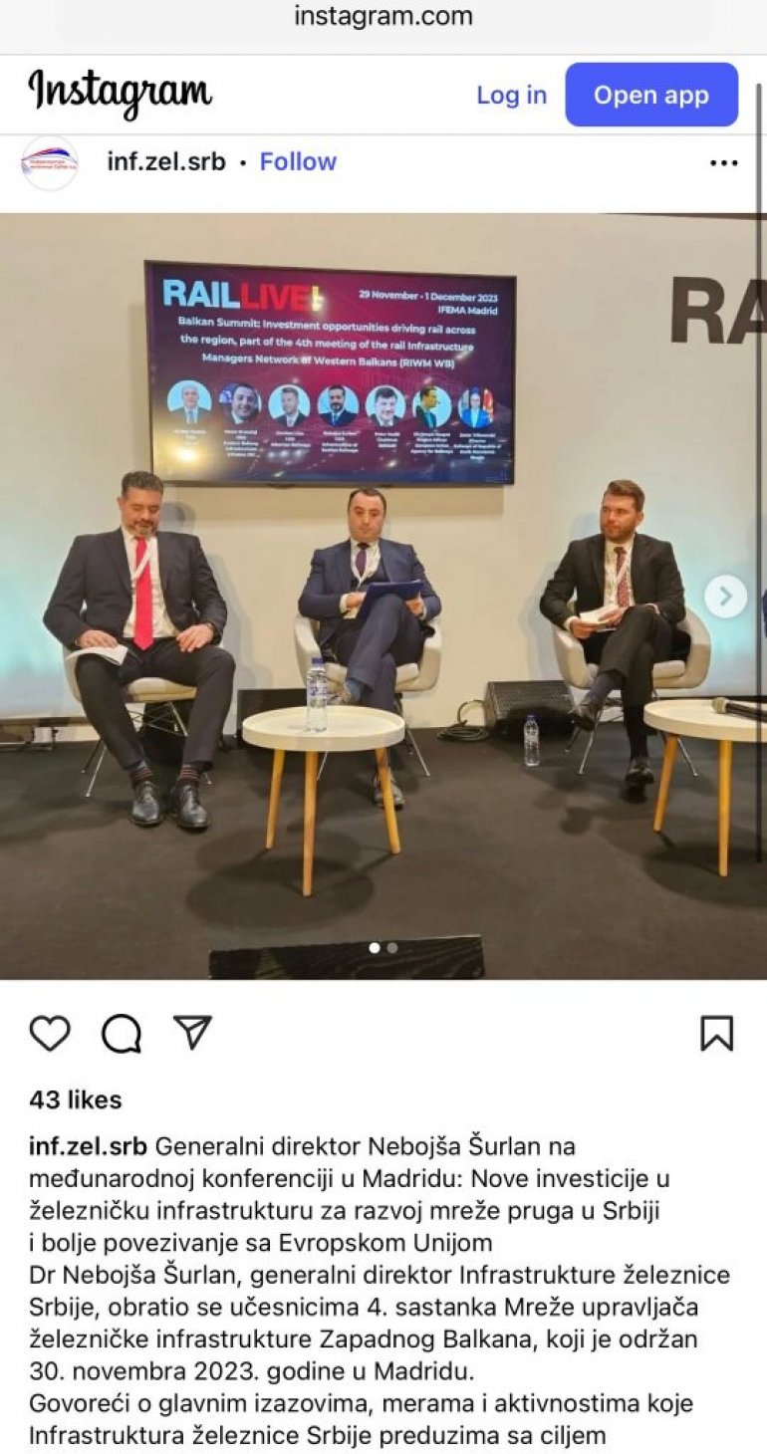View the 43 likes list

pyautogui.click(x=76, y=1099)
